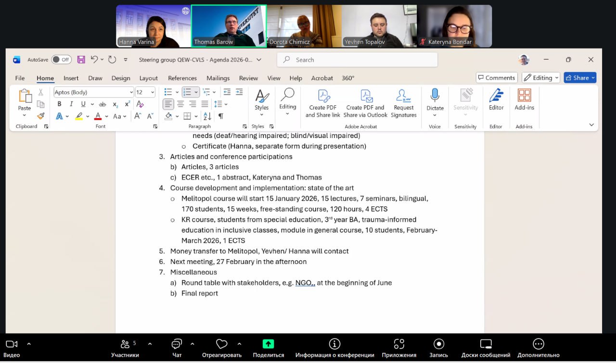Open the font name dropdown Aptos (Body)
616x363 pixels.
[x=93, y=92]
